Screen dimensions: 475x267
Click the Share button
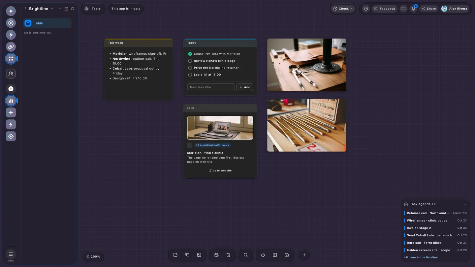point(429,9)
